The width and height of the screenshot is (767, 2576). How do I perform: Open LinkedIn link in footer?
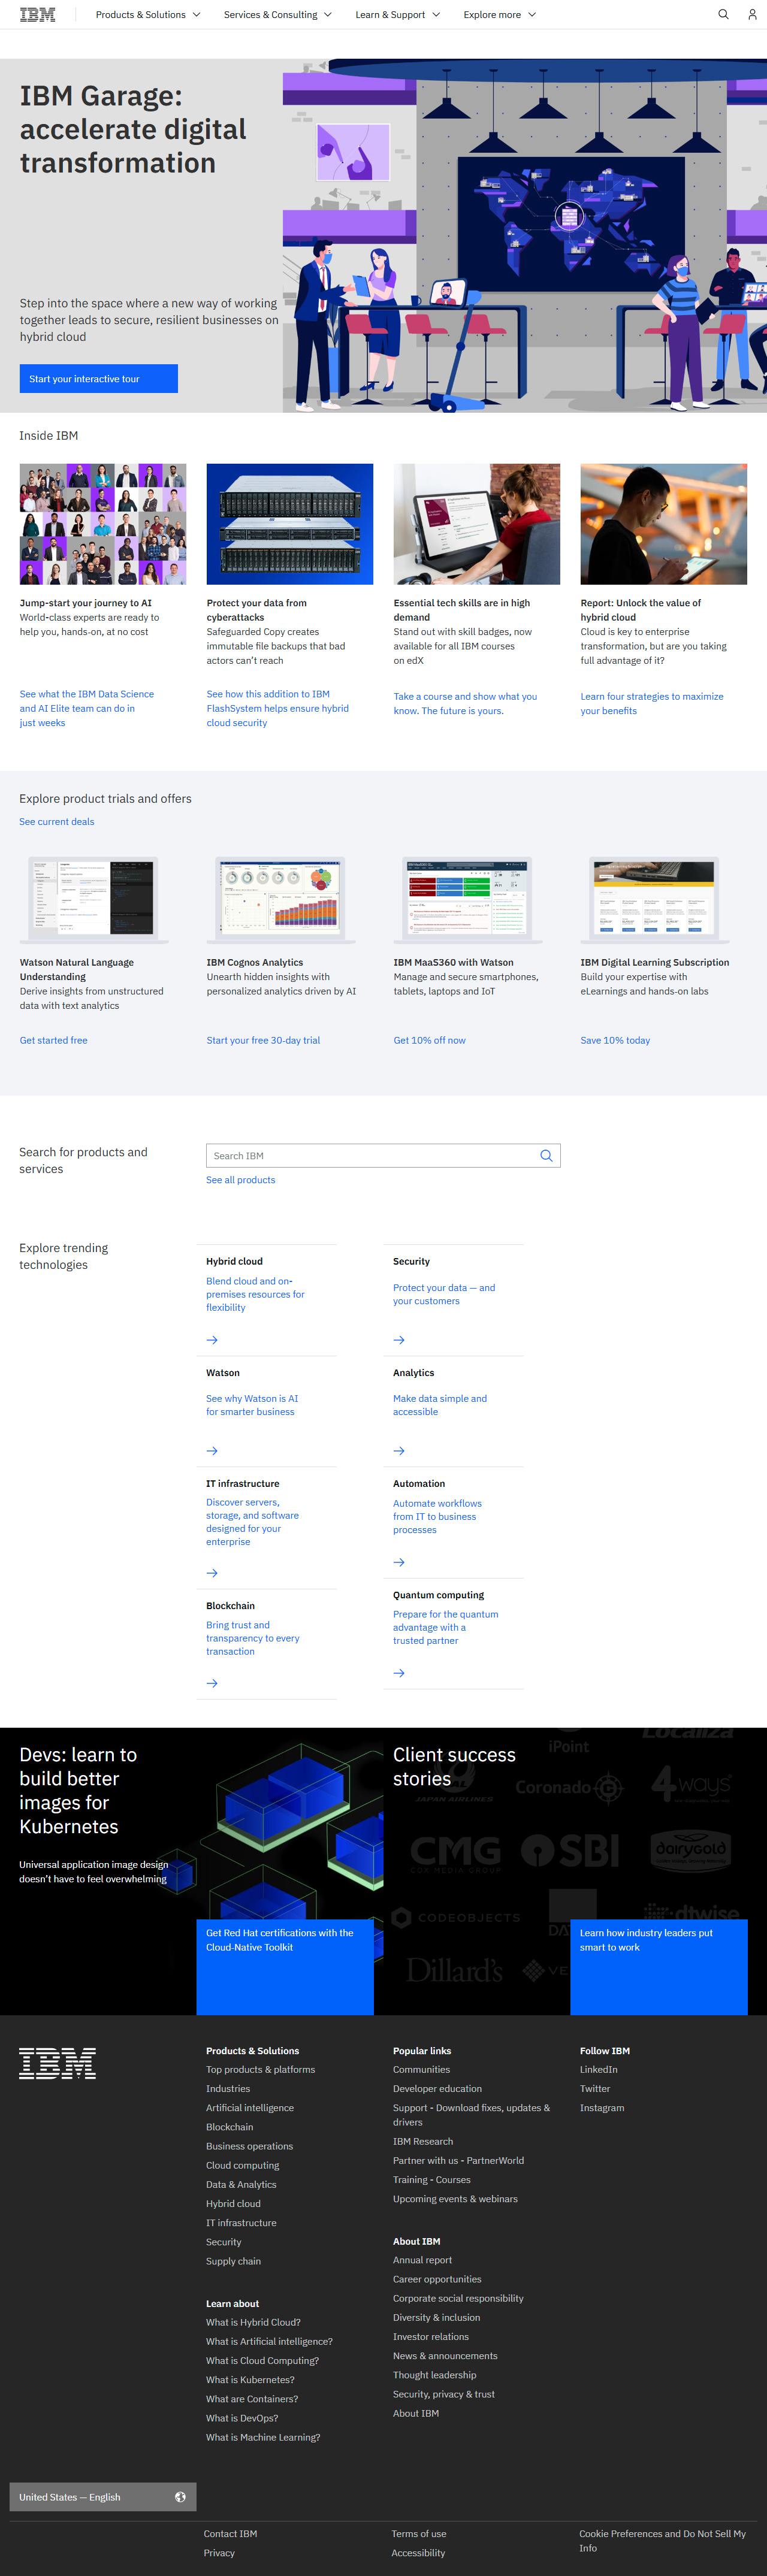[598, 2069]
